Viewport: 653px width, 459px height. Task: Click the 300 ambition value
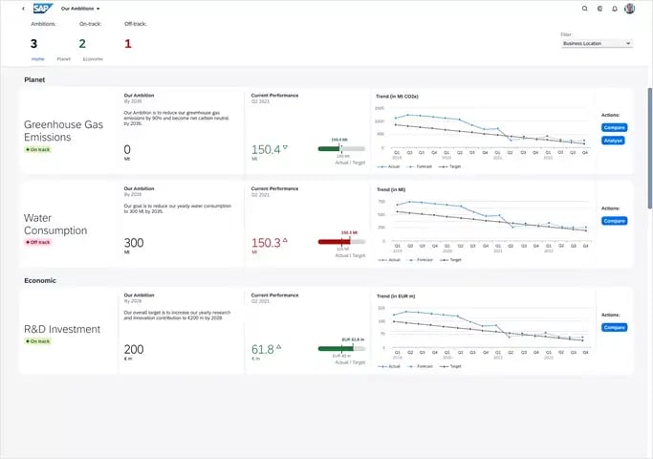point(134,243)
